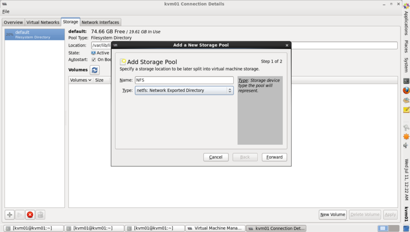
Task: Click the New Volume button
Action: tap(333, 215)
